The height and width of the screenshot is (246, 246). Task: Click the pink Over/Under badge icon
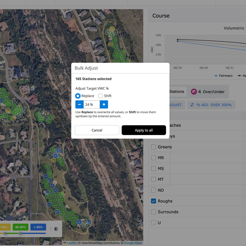click(194, 92)
